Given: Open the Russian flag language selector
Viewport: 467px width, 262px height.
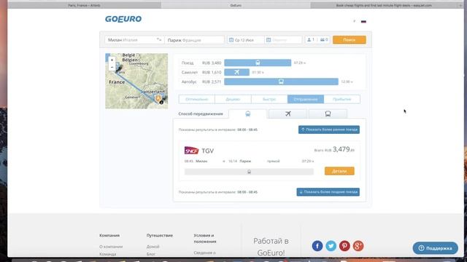Looking at the screenshot, I should click(363, 21).
